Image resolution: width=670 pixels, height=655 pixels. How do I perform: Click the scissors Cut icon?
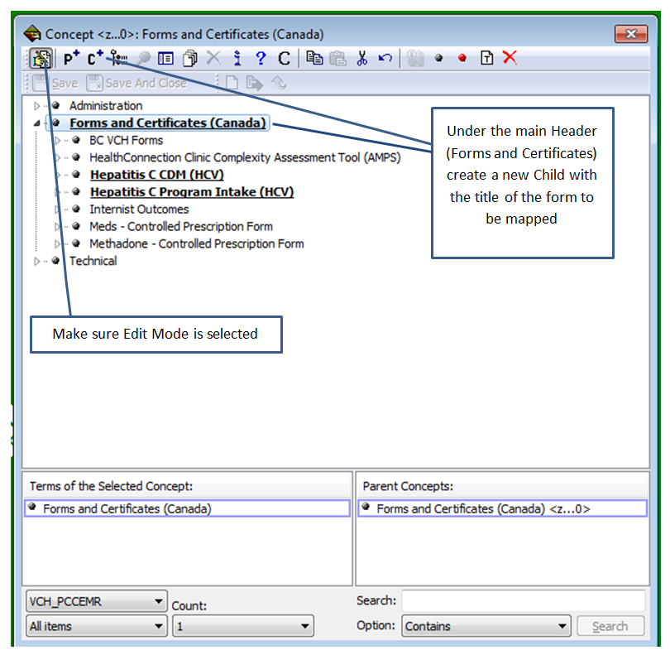tap(362, 58)
